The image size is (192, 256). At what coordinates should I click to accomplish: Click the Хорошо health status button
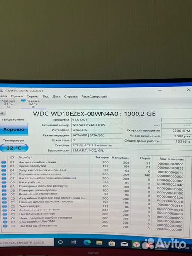click(14, 129)
